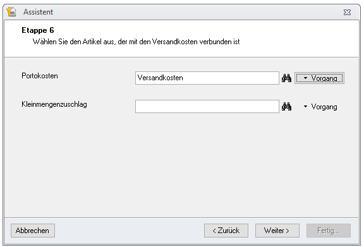Click the Portokosten label
The width and height of the screenshot is (364, 247).
40,76
